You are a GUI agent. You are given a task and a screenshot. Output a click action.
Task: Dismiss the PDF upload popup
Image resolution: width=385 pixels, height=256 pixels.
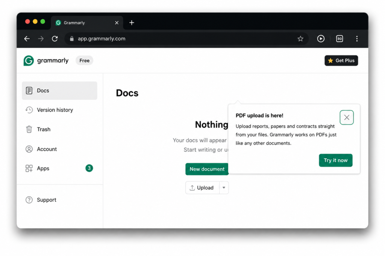(x=346, y=117)
